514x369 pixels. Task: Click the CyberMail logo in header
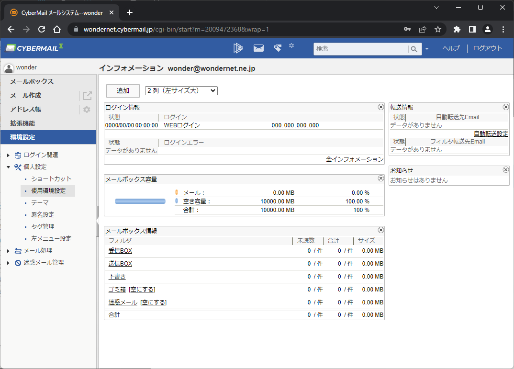click(34, 48)
